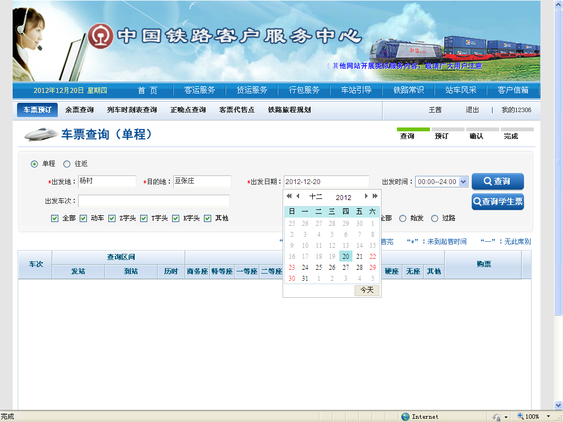563x422 pixels.
Task: Go to previous month in calendar
Action: coord(297,196)
